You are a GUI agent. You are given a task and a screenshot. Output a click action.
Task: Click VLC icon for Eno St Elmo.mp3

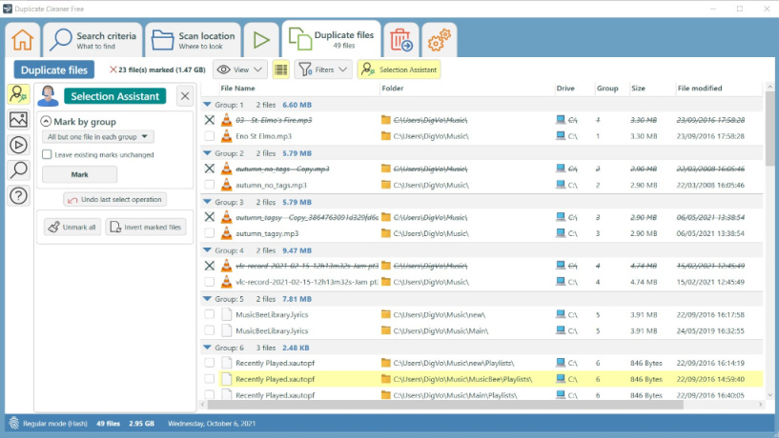226,136
